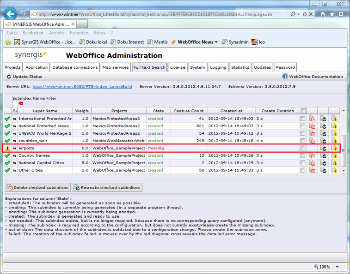350x274 pixels.
Task: Delete subindex for National Protected Areas
Action: point(312,126)
